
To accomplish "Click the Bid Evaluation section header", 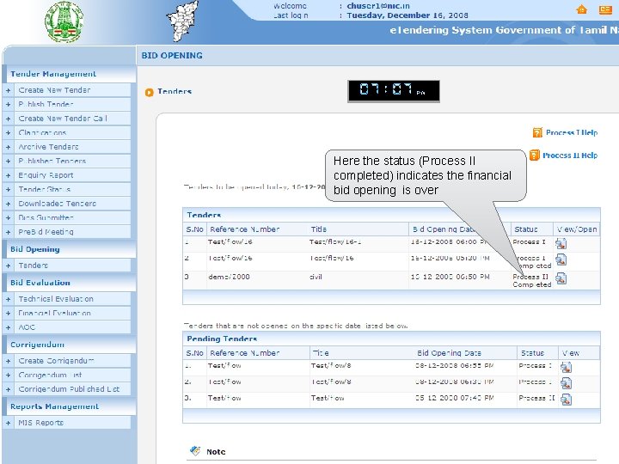I will point(40,283).
